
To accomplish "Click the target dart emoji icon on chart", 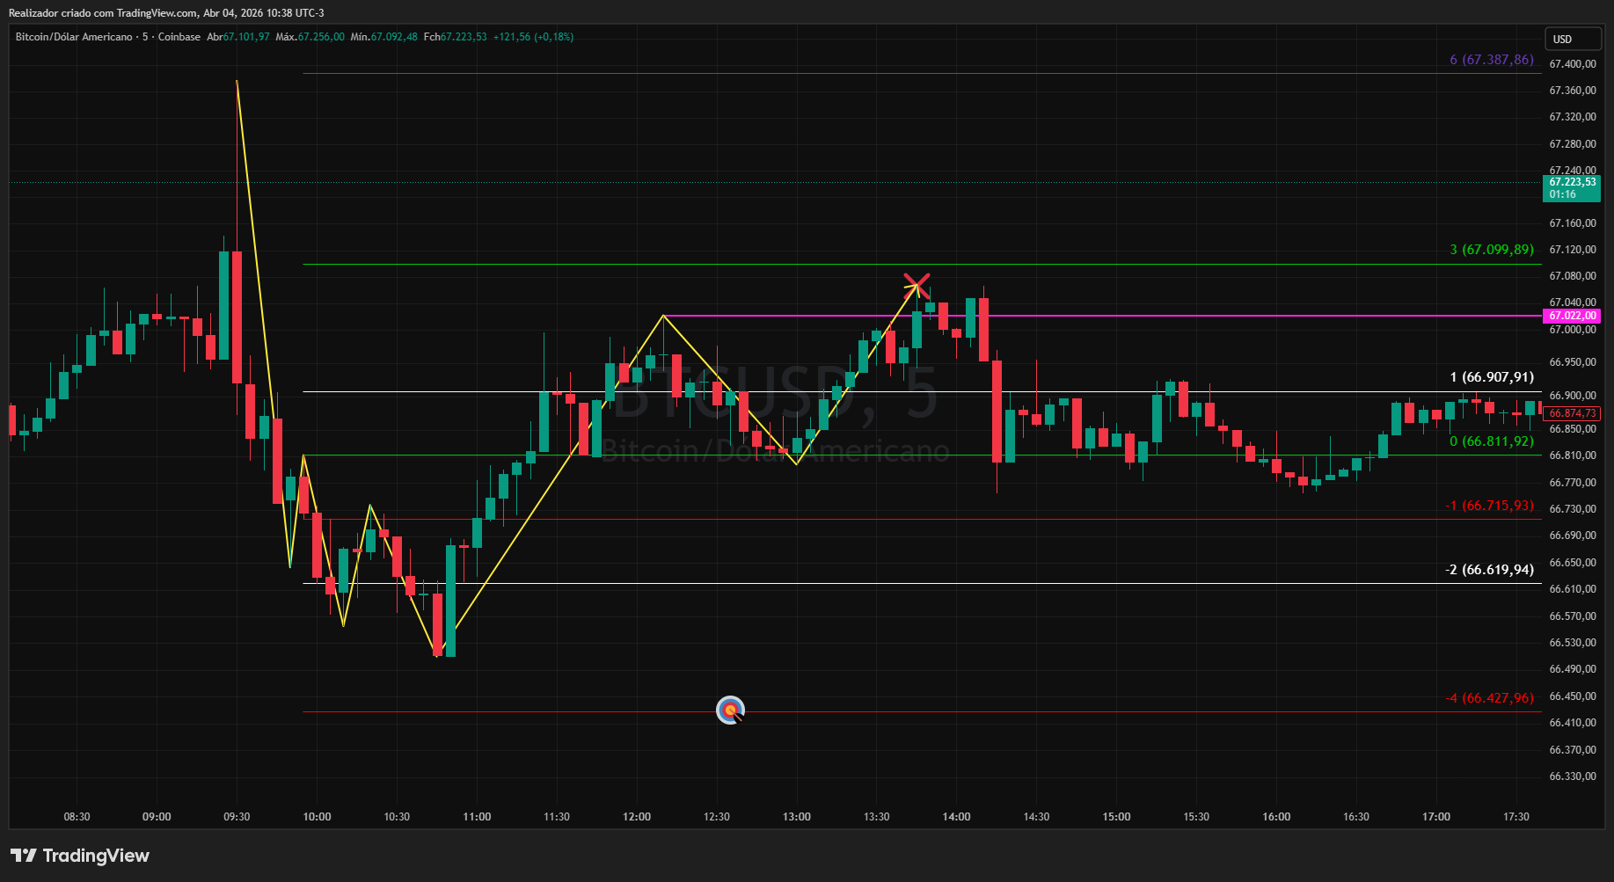I will [730, 710].
